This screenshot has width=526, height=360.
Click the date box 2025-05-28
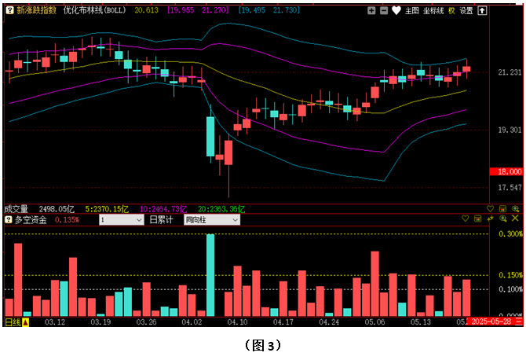pyautogui.click(x=491, y=321)
